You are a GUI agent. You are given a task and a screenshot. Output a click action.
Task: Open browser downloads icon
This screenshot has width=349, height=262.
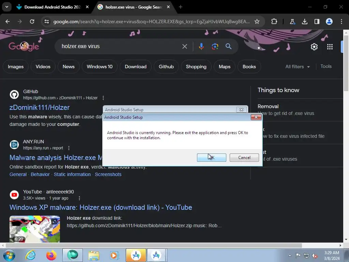coord(304,21)
